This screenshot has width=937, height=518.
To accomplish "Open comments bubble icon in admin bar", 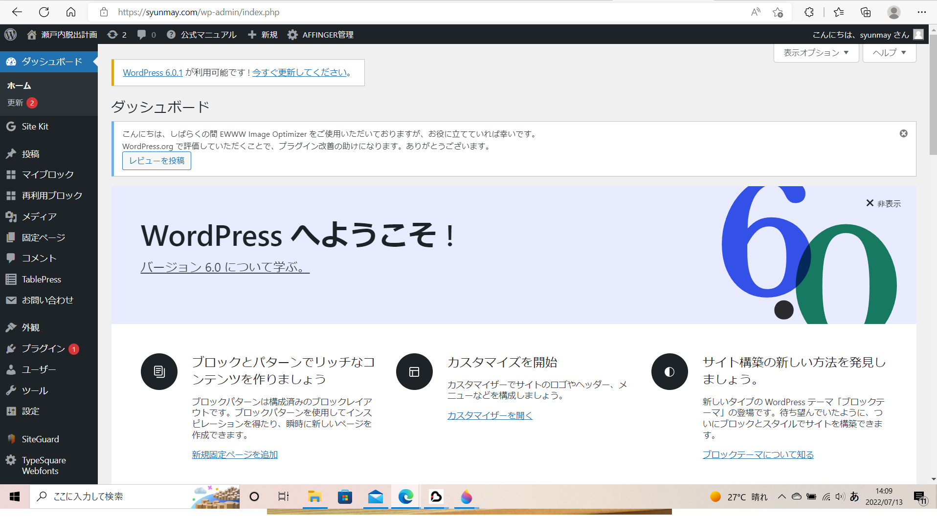I will click(x=146, y=35).
